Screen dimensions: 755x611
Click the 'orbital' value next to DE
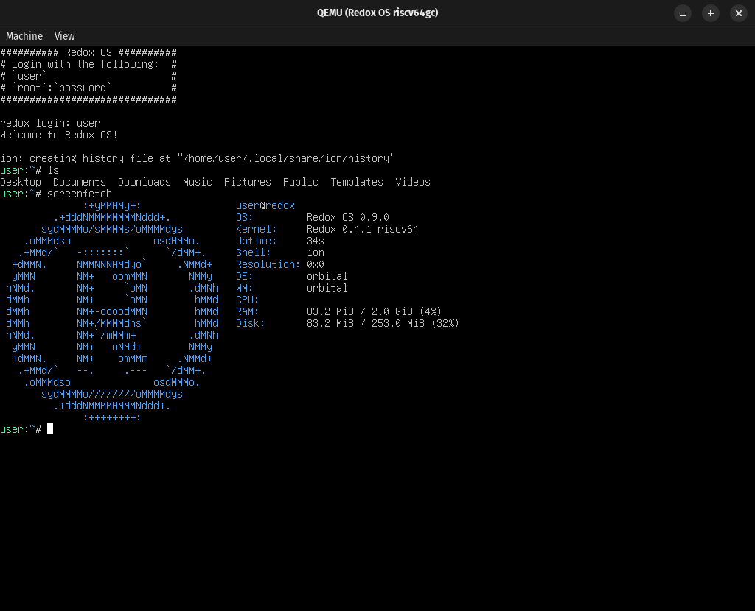327,276
